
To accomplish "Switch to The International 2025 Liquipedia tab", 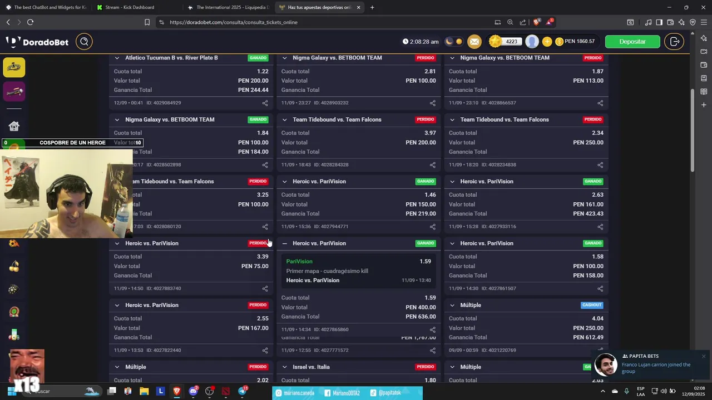I will pyautogui.click(x=228, y=7).
